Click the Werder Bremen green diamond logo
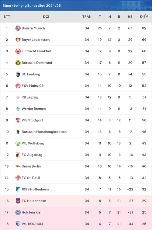 click(x=18, y=109)
